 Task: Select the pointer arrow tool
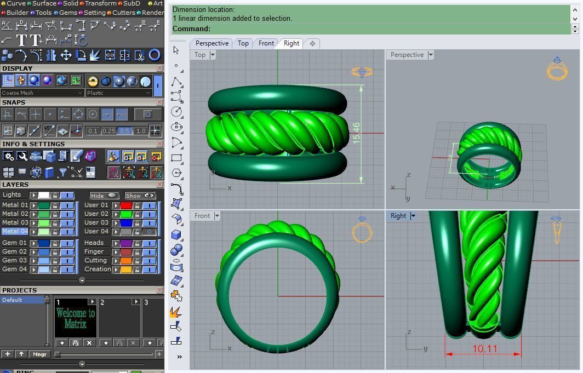pyautogui.click(x=176, y=50)
